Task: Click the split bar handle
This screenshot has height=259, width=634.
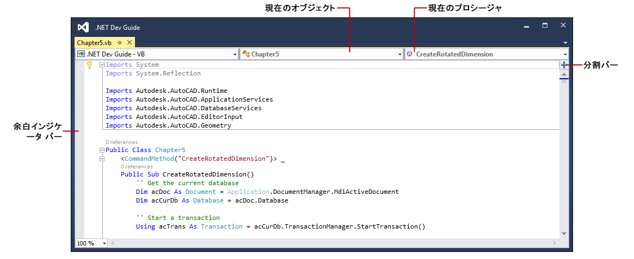Action: tap(564, 65)
